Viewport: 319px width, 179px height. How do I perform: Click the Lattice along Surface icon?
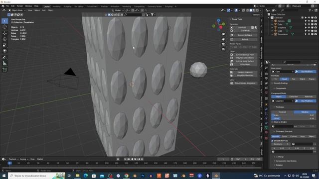231,61
